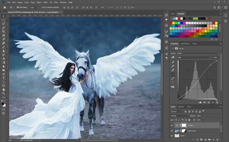Toggle Curves adjustment visibility eye in Properties
This screenshot has width=229, height=142.
pos(213,102)
